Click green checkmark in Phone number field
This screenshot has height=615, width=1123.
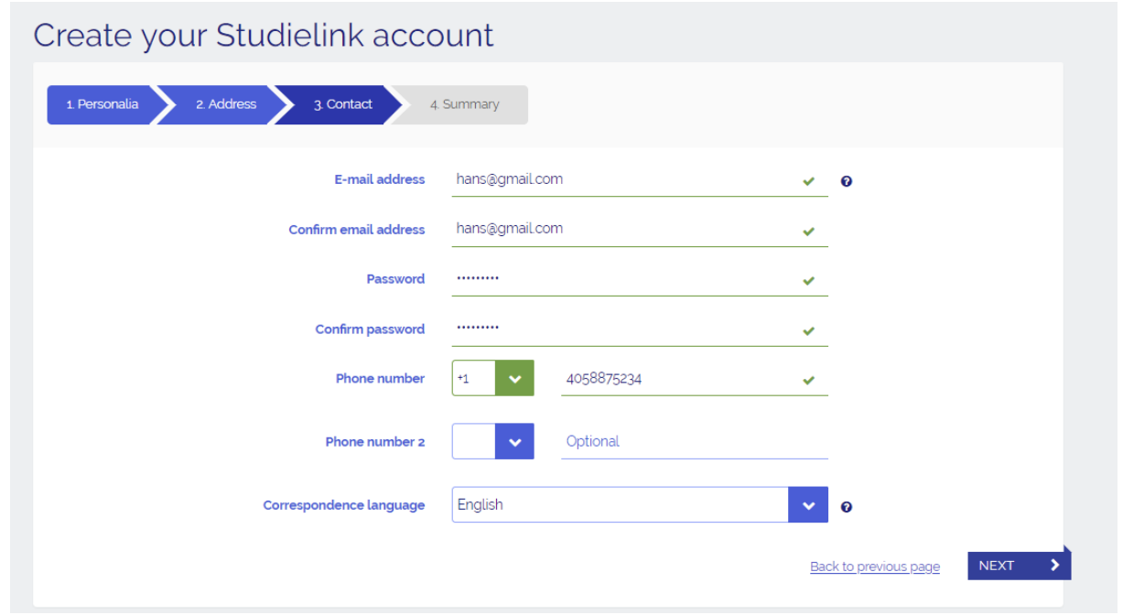pyautogui.click(x=808, y=380)
